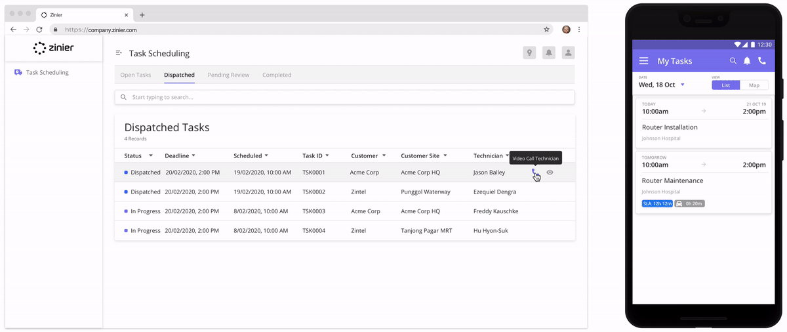The height and width of the screenshot is (332, 787).
Task: Select List view in the mobile app
Action: tap(726, 85)
